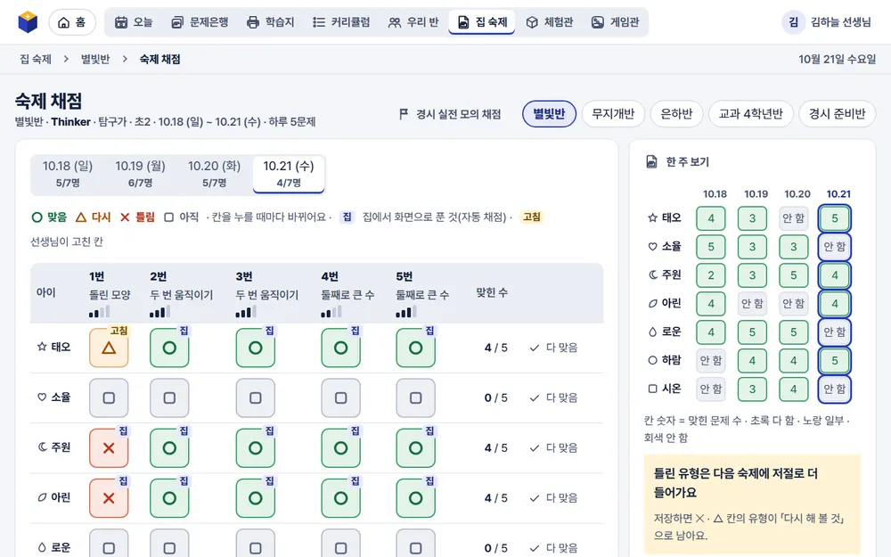The height and width of the screenshot is (557, 891).
Task: Select the 집 숙제 tab
Action: (482, 22)
